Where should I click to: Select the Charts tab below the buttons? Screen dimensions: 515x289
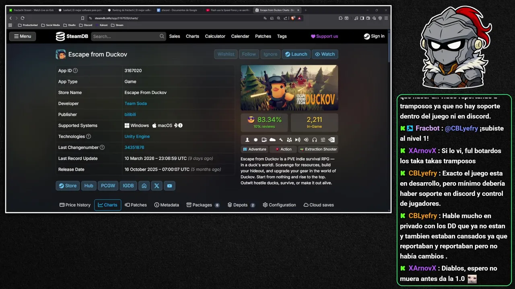(x=107, y=205)
